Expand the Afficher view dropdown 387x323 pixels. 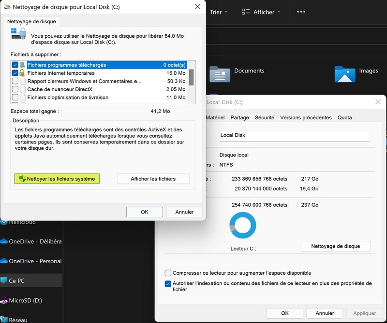[261, 12]
